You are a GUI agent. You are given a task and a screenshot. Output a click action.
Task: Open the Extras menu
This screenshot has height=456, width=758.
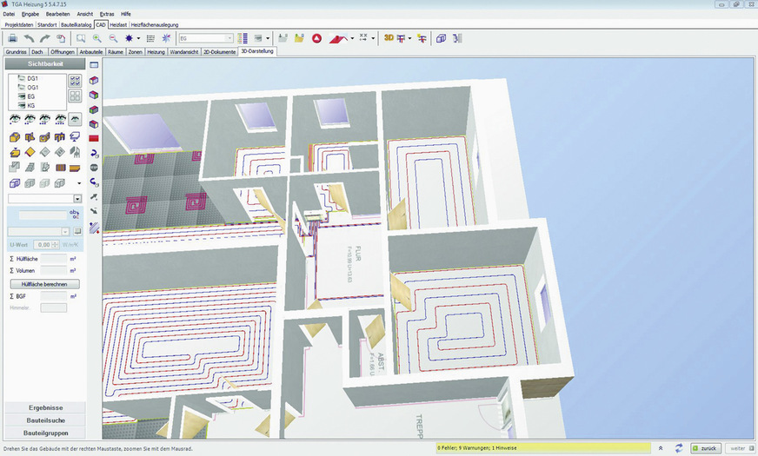coord(107,14)
